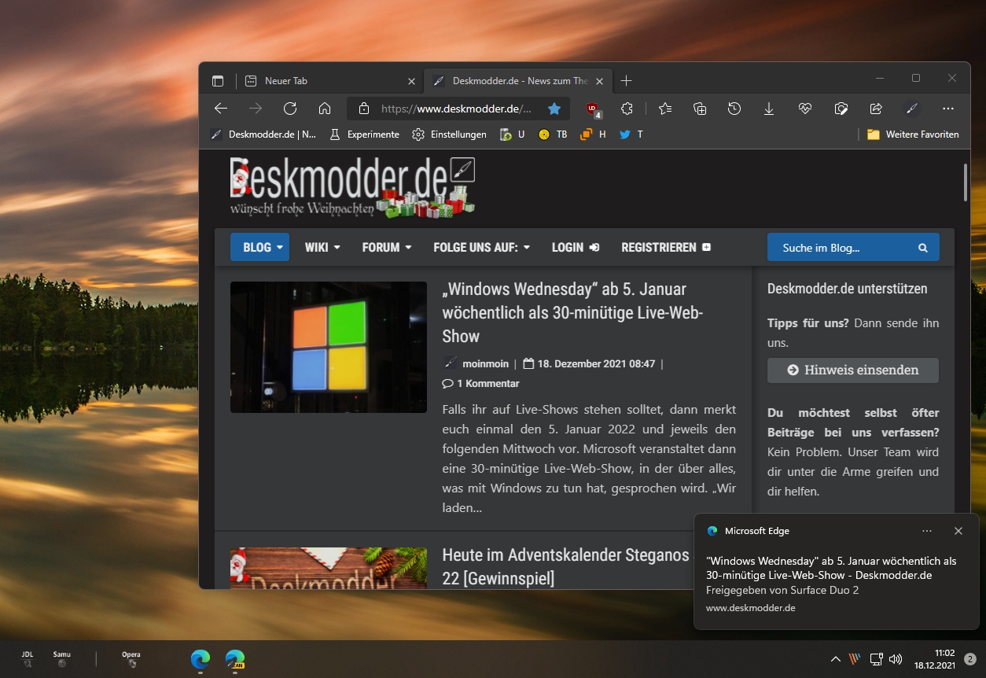Open the Windows Wednesday article headline
This screenshot has height=678, width=986.
[572, 313]
